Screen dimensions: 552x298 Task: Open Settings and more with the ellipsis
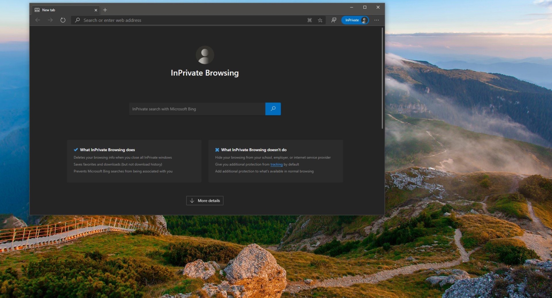pyautogui.click(x=376, y=20)
